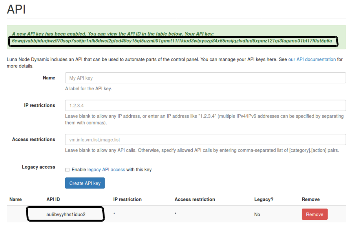350x226 pixels.
Task: Click the "IP restrictions" form label
Action: point(40,105)
